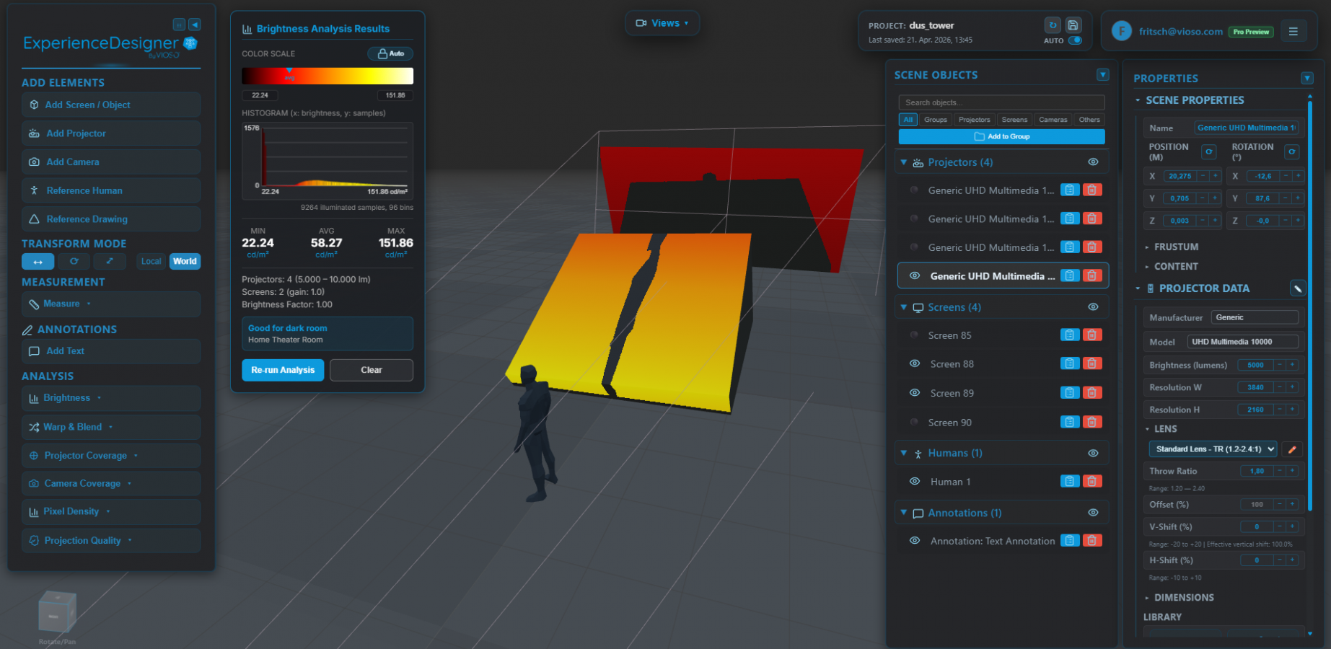Image resolution: width=1331 pixels, height=649 pixels.
Task: Switch to the Screens filter tab
Action: coord(1014,119)
